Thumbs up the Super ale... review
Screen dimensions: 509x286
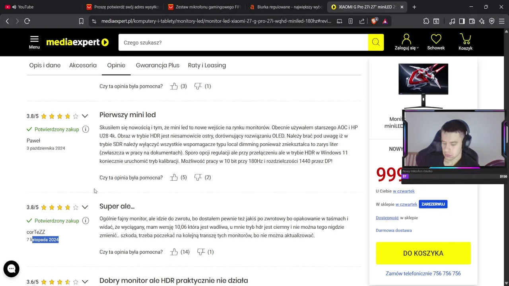tap(174, 251)
